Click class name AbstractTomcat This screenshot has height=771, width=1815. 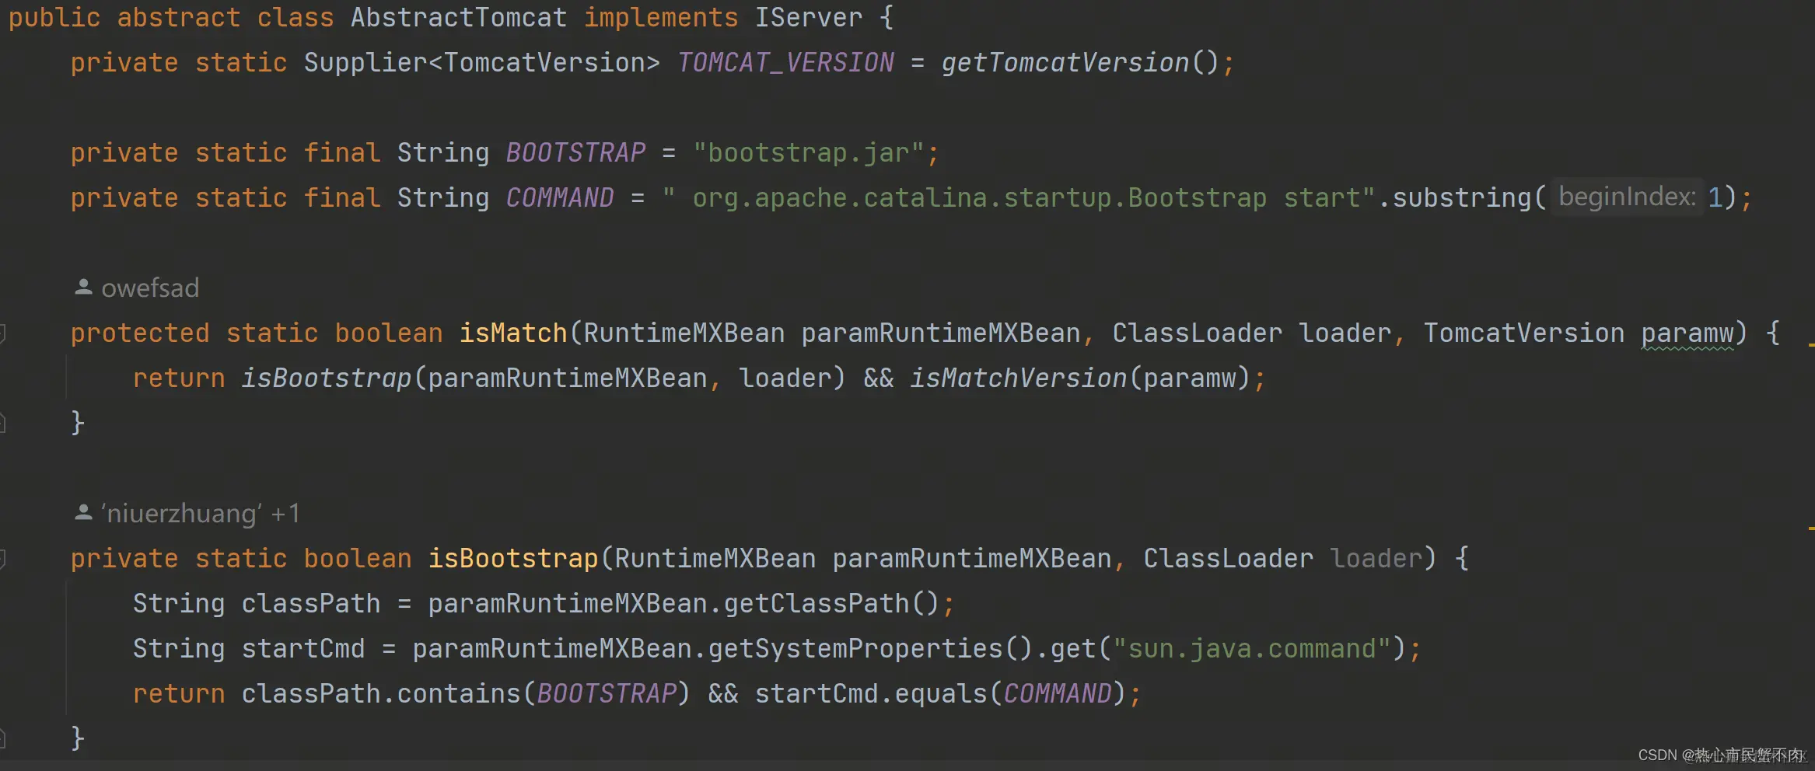(x=459, y=17)
